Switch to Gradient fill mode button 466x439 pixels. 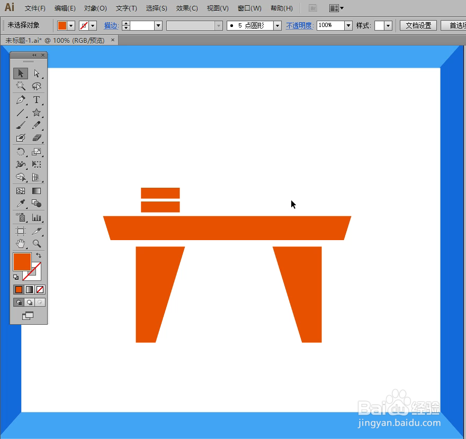click(x=30, y=289)
